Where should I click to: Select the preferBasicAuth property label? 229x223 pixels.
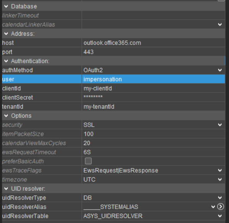(23, 161)
